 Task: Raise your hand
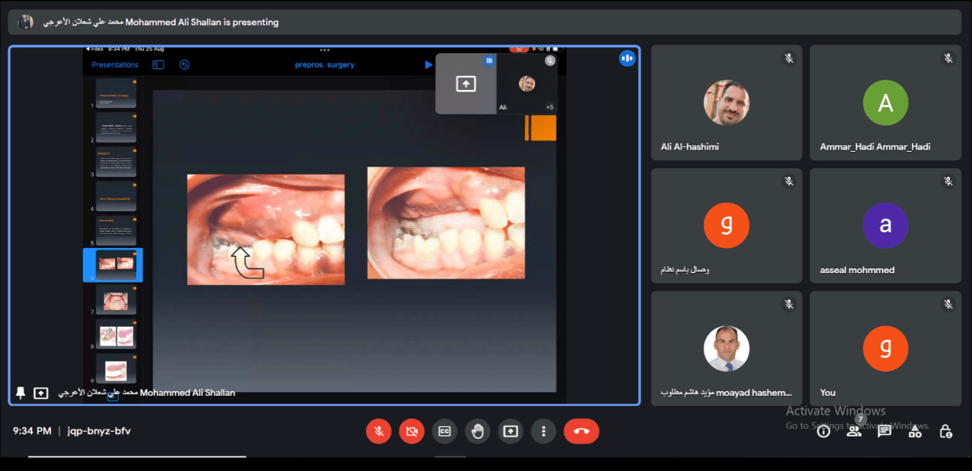[x=477, y=431]
